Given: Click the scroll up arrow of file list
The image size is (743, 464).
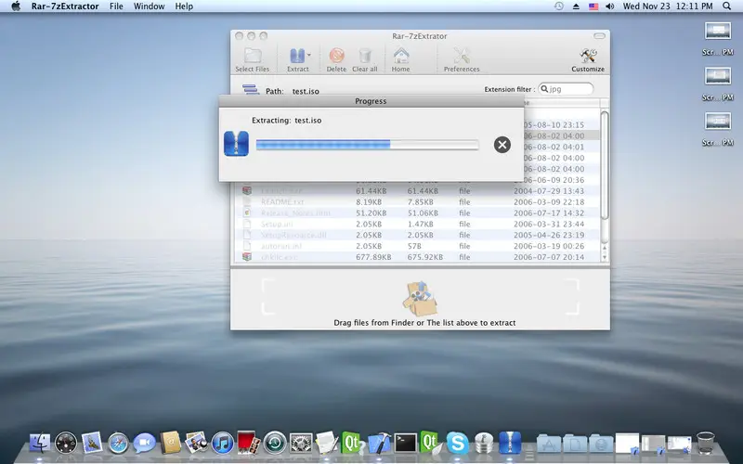Looking at the screenshot, I should [605, 248].
